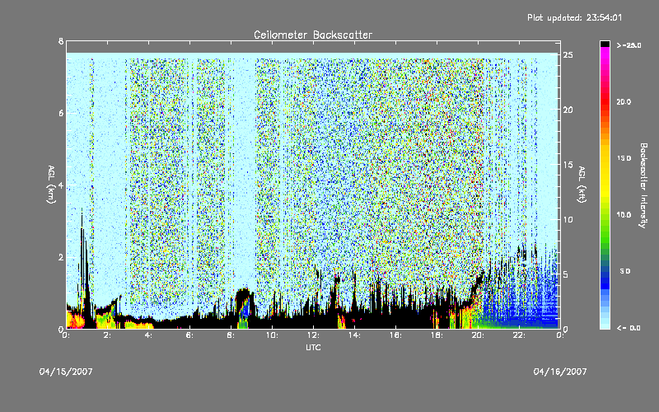This screenshot has width=659, height=412.
Task: Click the '10:' hour tick on the UTC axis
Action: [272, 335]
